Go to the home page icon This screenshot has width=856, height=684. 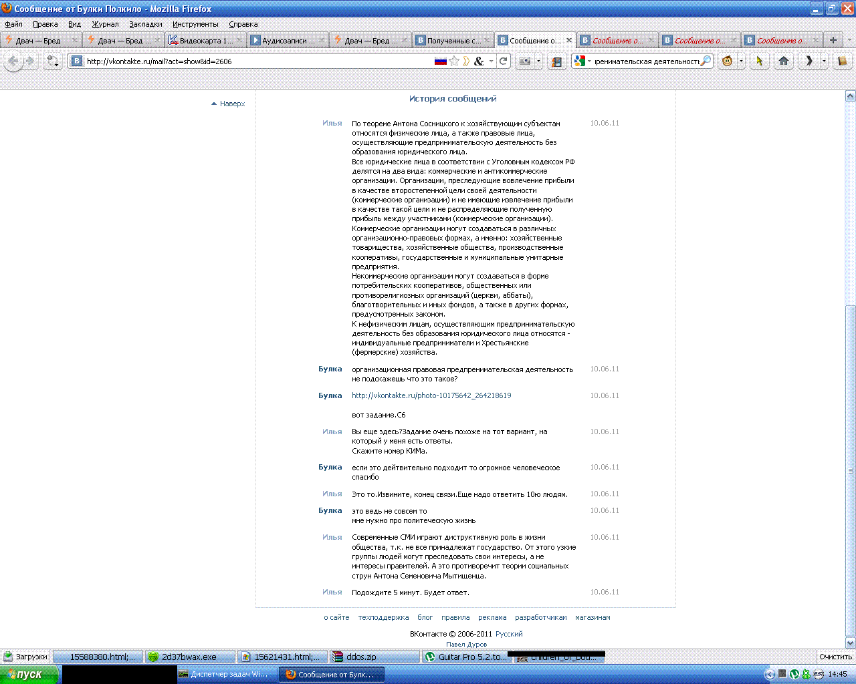coord(784,61)
